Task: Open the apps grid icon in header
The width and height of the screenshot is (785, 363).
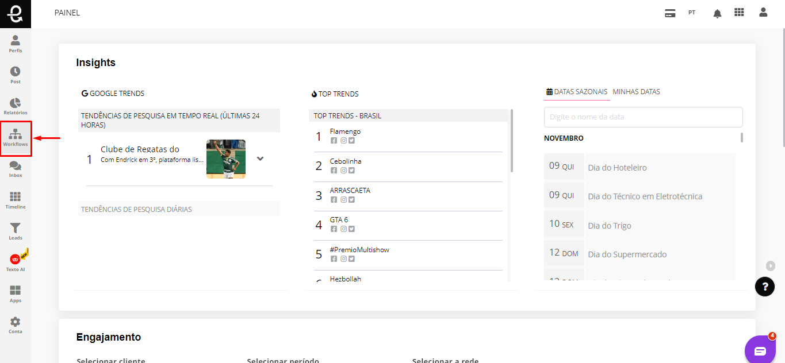Action: [x=739, y=12]
